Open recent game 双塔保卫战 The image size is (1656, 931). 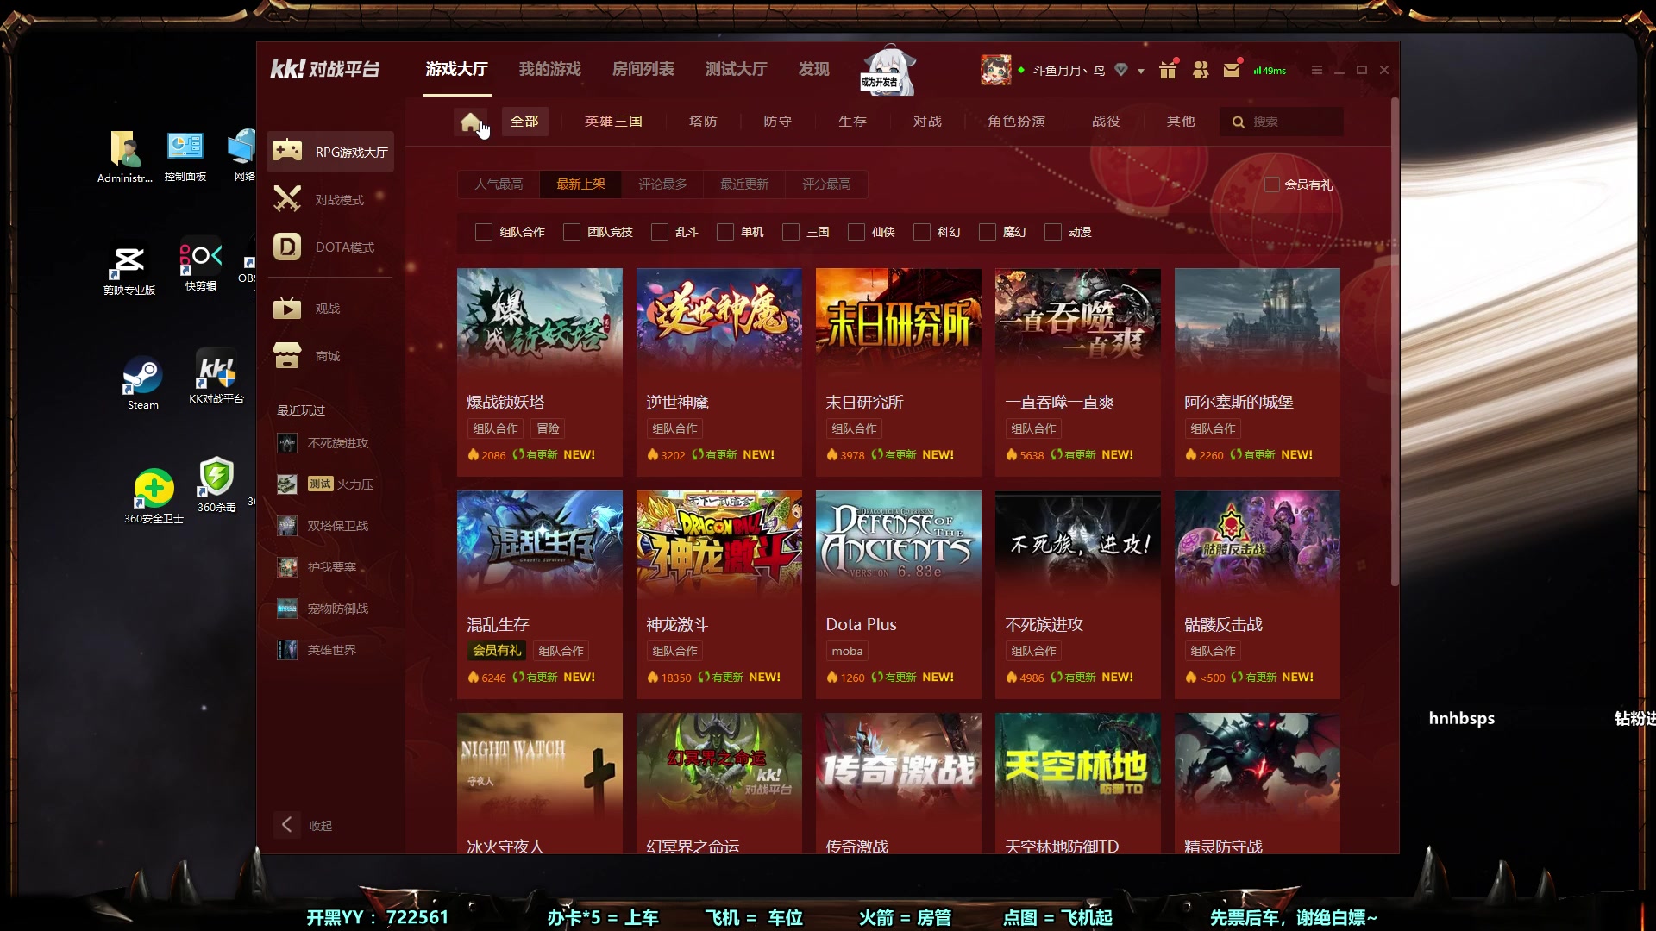[330, 526]
